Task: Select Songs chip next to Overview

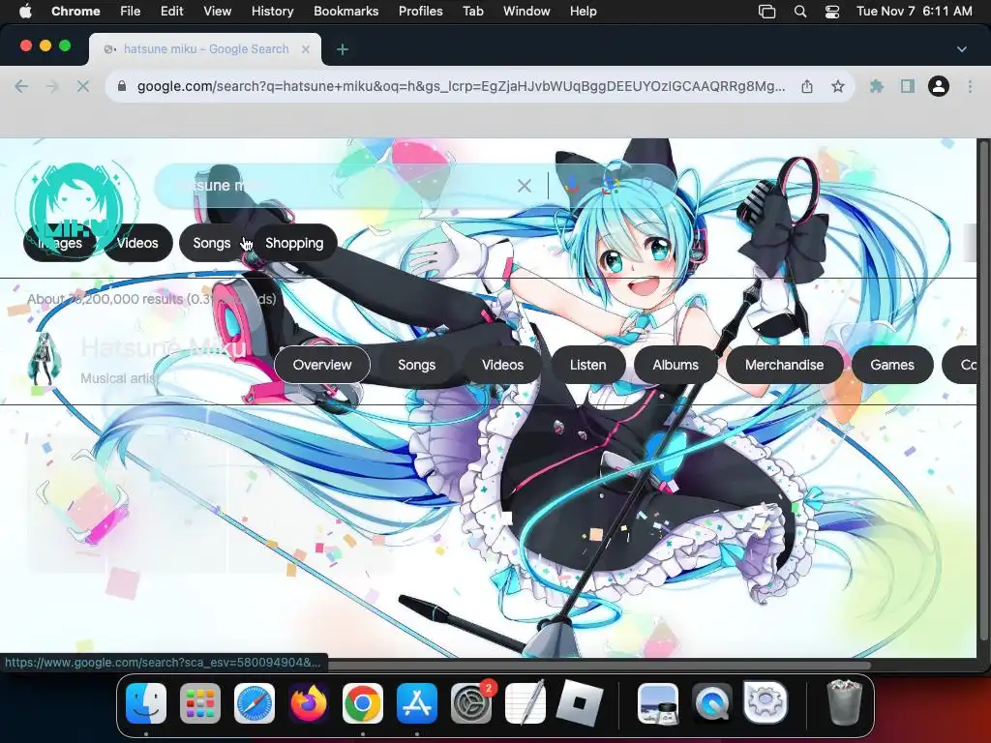Action: [x=416, y=365]
